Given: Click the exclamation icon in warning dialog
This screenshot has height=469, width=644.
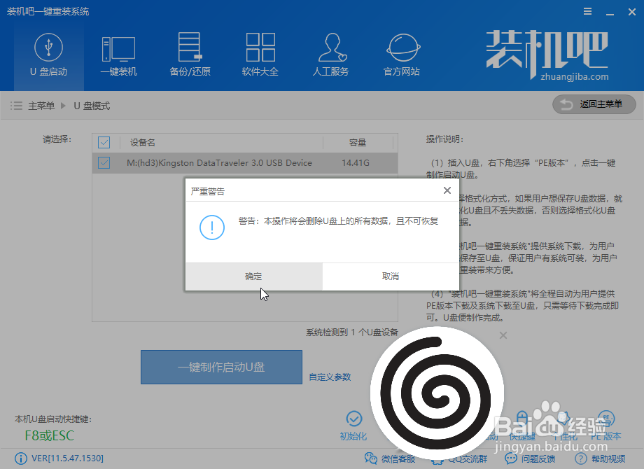Looking at the screenshot, I should coord(212,227).
